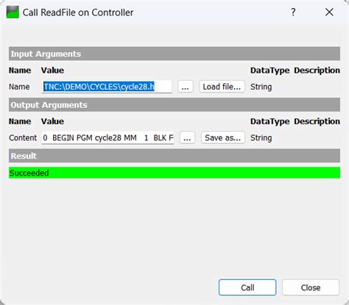Click the DataType column header under Output Arguments
The image size is (349, 305).
point(269,121)
